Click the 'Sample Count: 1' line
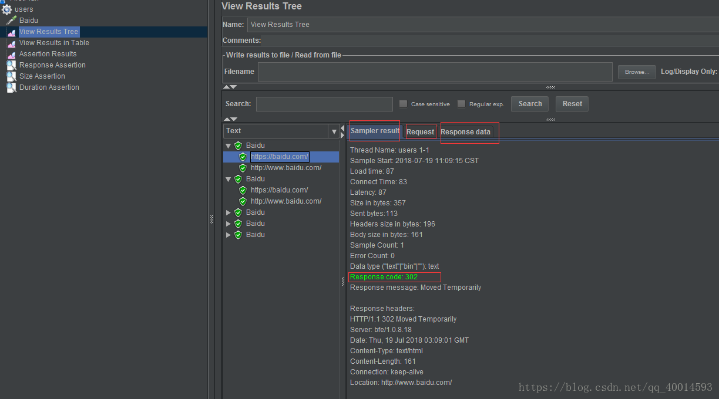The image size is (719, 399). click(377, 245)
